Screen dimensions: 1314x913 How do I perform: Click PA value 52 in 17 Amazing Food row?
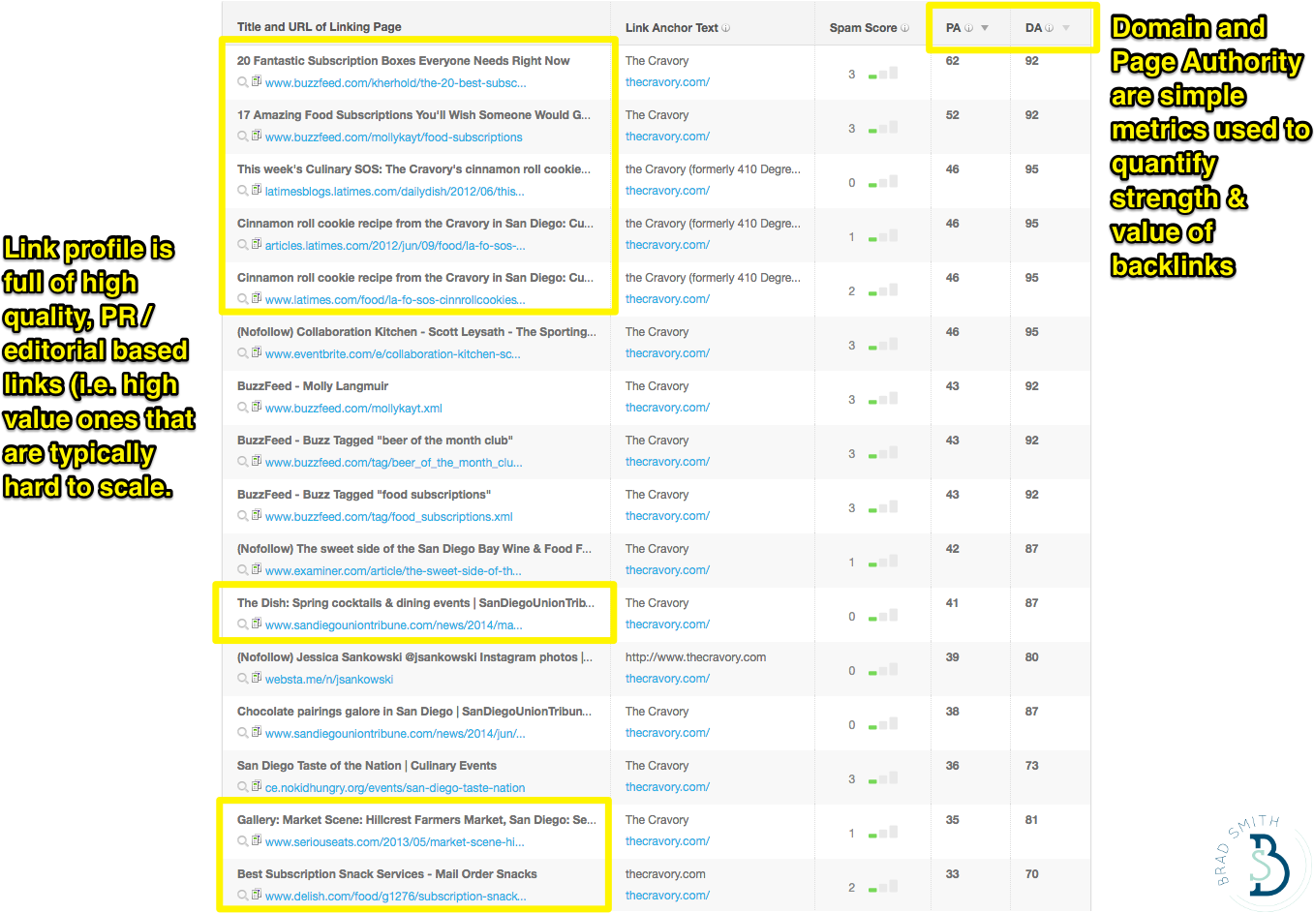coord(953,115)
